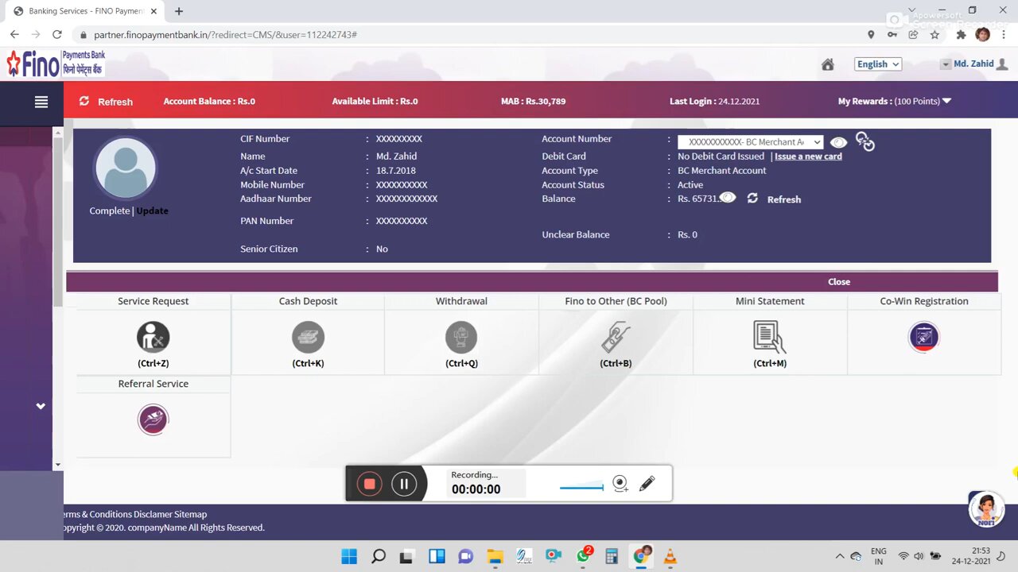The height and width of the screenshot is (572, 1018).
Task: Show the hidden account number eye icon
Action: pyautogui.click(x=838, y=142)
